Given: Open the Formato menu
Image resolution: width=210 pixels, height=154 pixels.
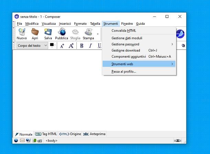Looking at the screenshot, I should 80,24.
